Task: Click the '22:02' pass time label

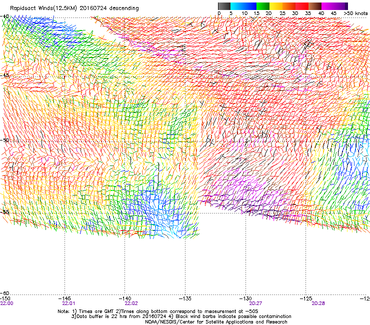Action: tap(131, 303)
